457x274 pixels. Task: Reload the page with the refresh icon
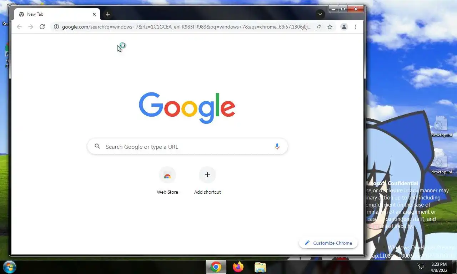pyautogui.click(x=42, y=27)
